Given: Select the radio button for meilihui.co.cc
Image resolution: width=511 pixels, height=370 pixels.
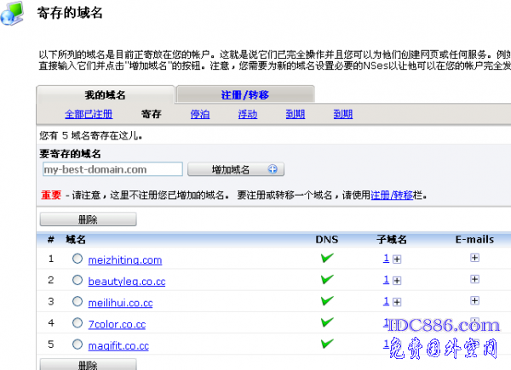Looking at the screenshot, I should pyautogui.click(x=78, y=302).
